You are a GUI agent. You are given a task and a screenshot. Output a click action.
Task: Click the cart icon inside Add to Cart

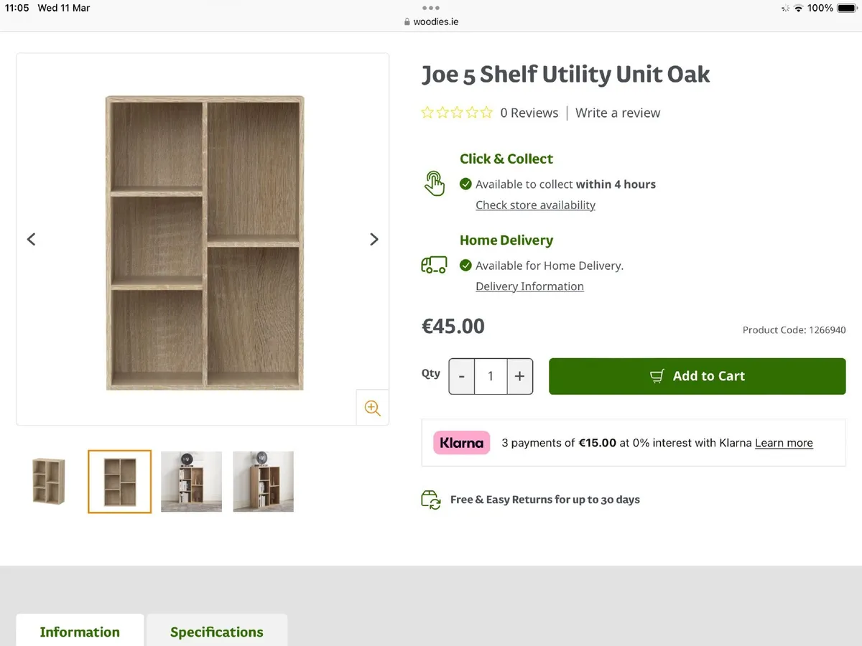tap(656, 375)
